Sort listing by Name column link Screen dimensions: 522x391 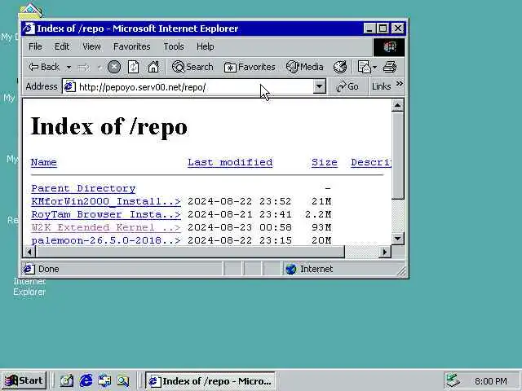click(43, 162)
